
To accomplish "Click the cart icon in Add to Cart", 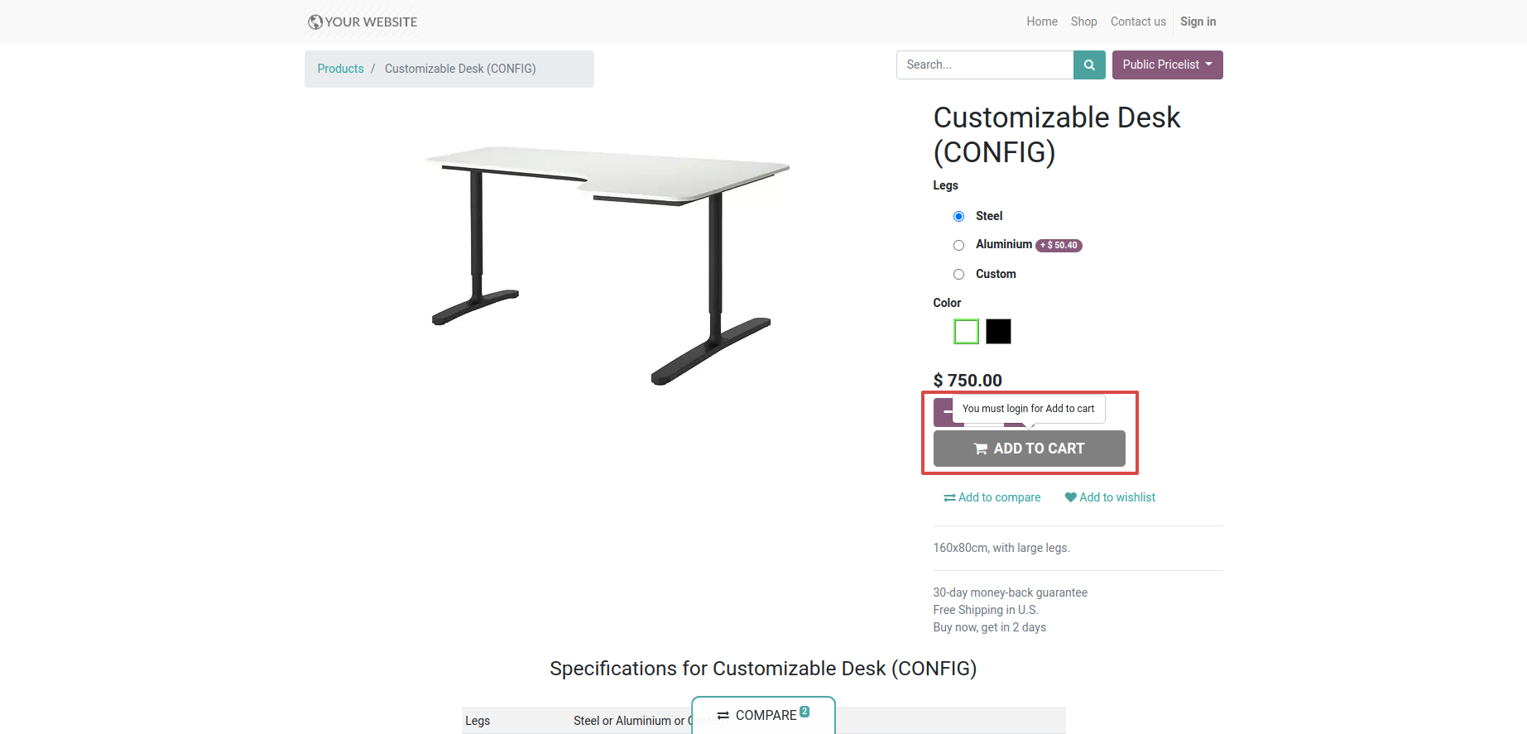I will (x=981, y=449).
